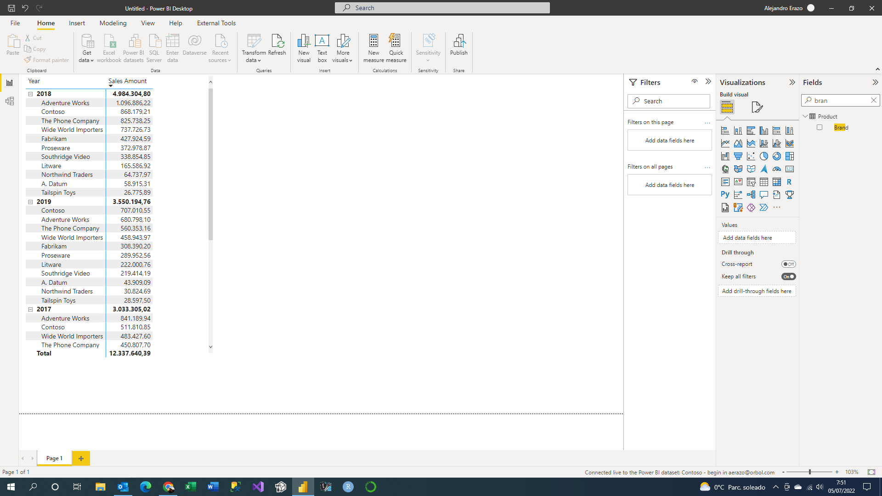Click the Refresh button
The height and width of the screenshot is (496, 882).
point(277,45)
